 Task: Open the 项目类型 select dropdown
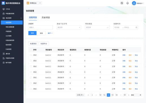pos(97,27)
